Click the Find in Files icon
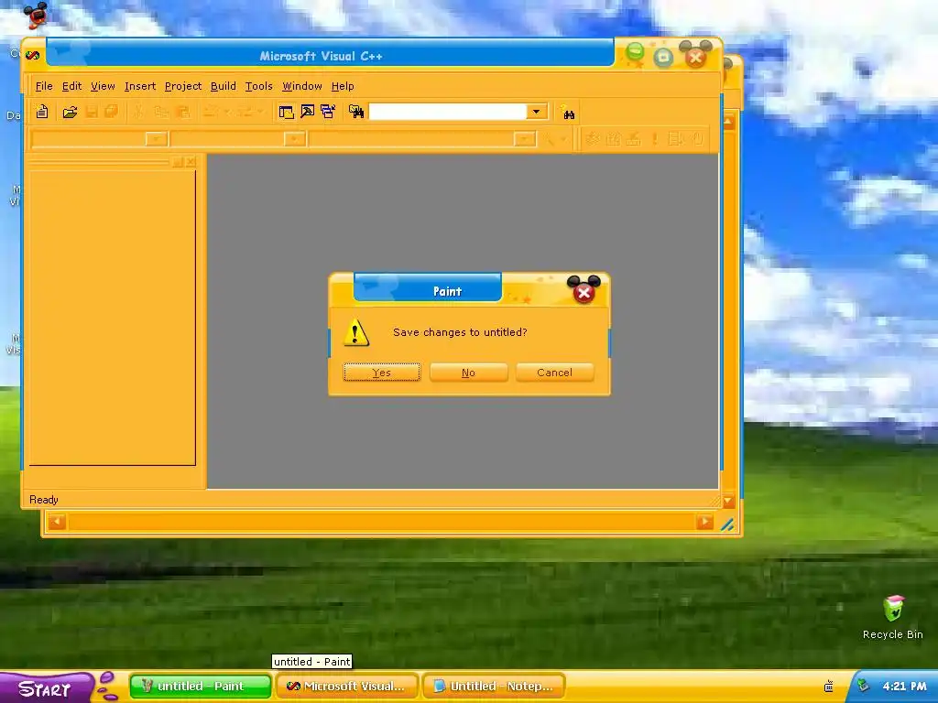Image resolution: width=938 pixels, height=703 pixels. [x=356, y=112]
